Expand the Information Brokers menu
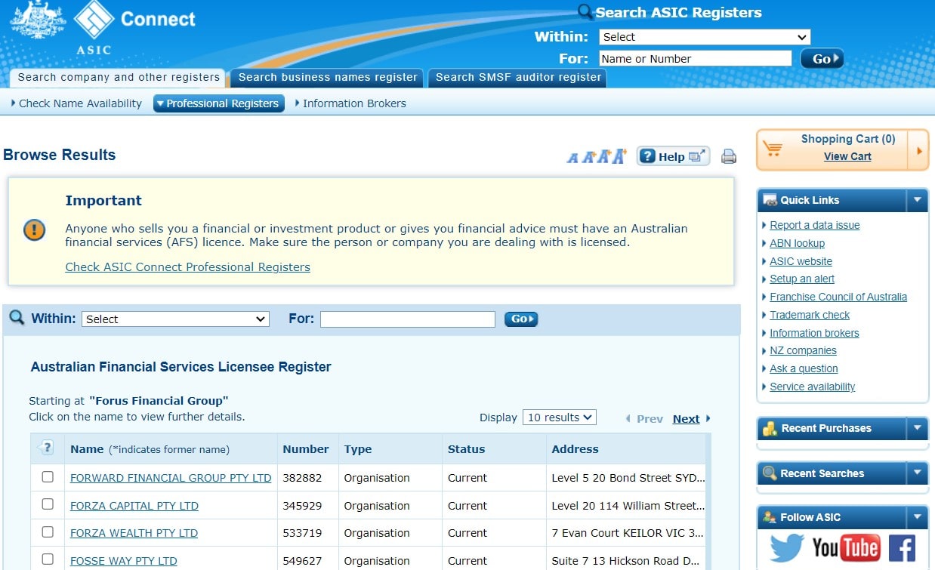Screen dimensions: 935x570 click(x=350, y=103)
